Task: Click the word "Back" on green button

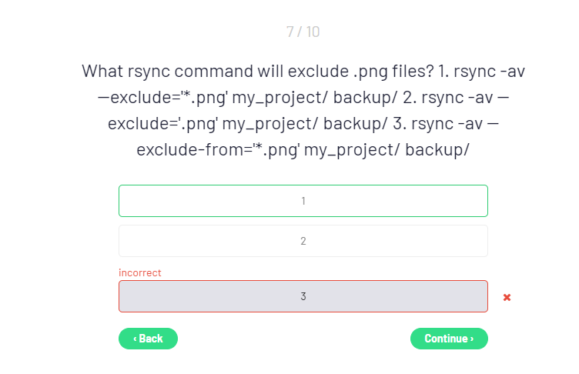Action: coord(151,339)
